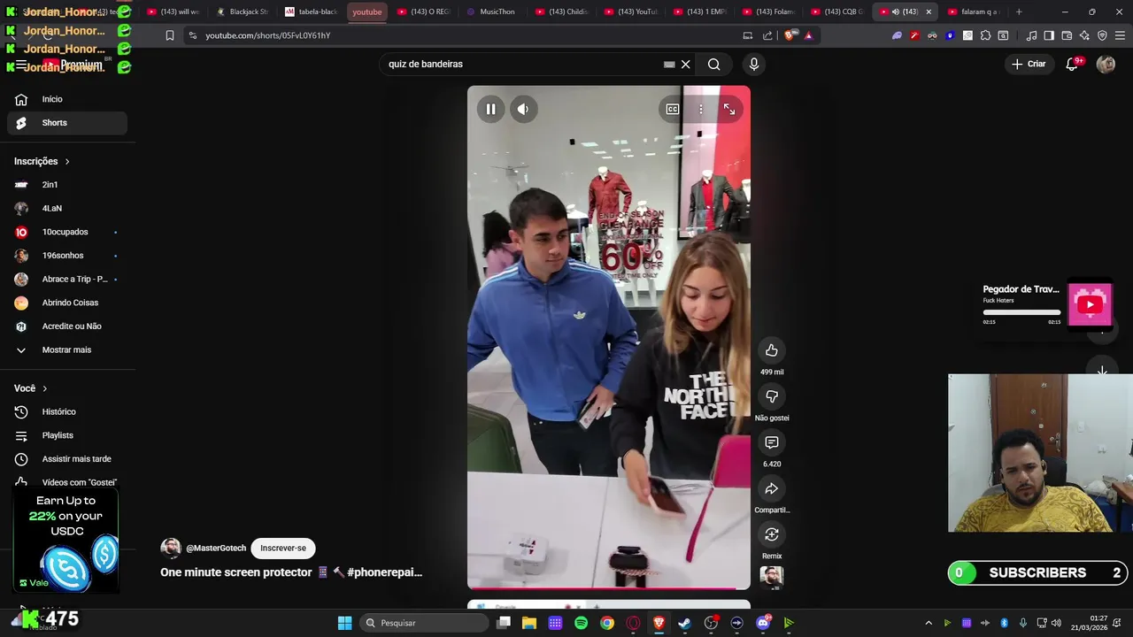Start voice search with the microphone

(754, 64)
